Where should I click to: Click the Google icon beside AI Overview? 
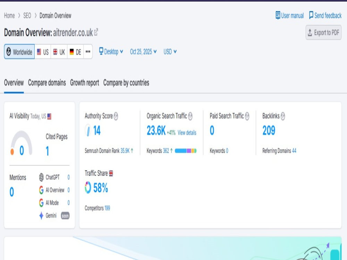click(41, 190)
